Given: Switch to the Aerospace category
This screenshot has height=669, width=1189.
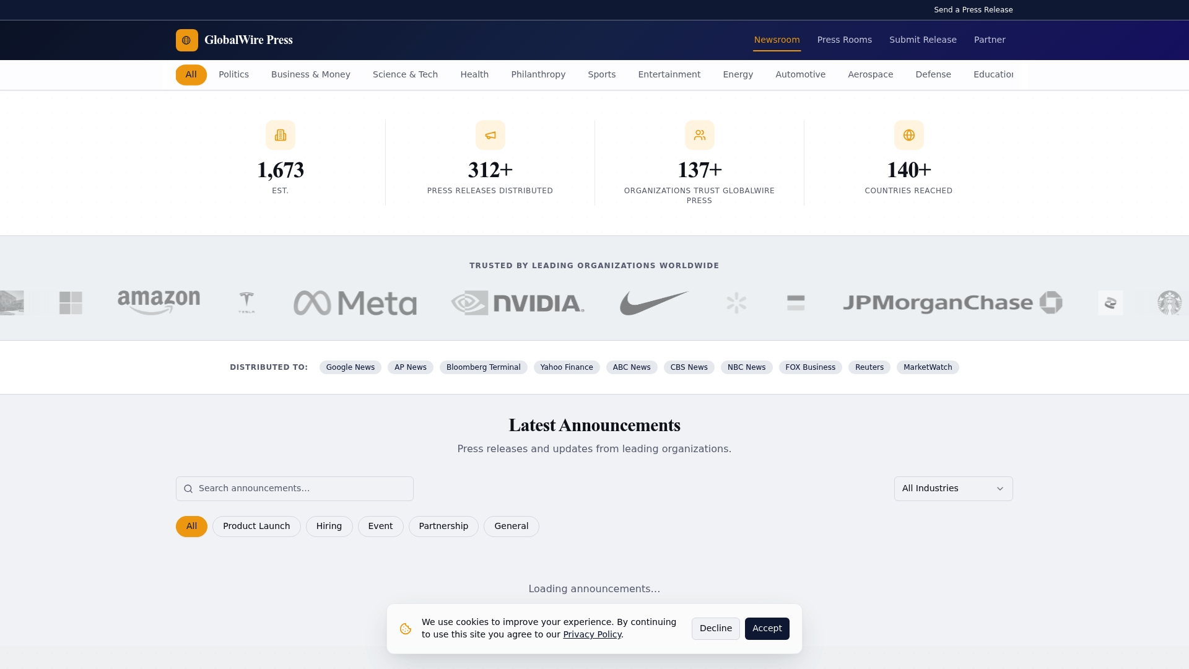Looking at the screenshot, I should click(x=870, y=75).
